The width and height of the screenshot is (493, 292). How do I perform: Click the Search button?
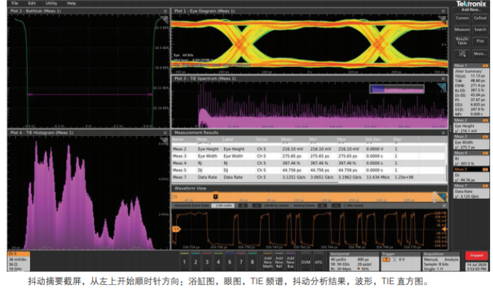click(x=479, y=29)
